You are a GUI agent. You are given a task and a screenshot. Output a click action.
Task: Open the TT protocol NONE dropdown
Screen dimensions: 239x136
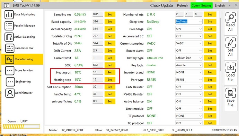(189, 116)
